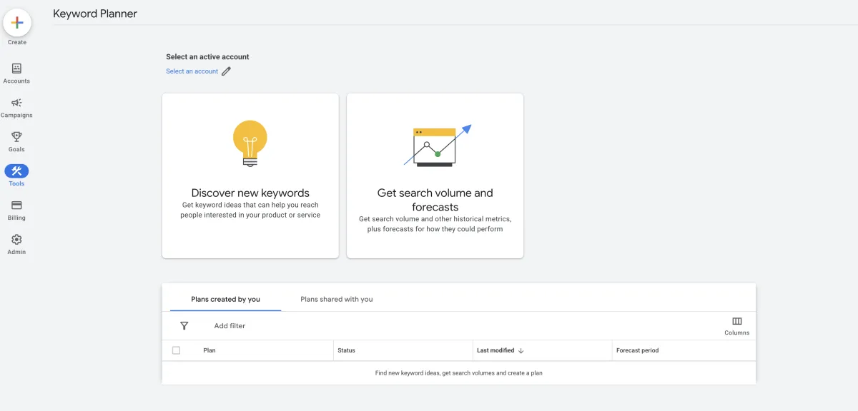This screenshot has width=858, height=411.
Task: Open the Columns icon
Action: tap(737, 321)
